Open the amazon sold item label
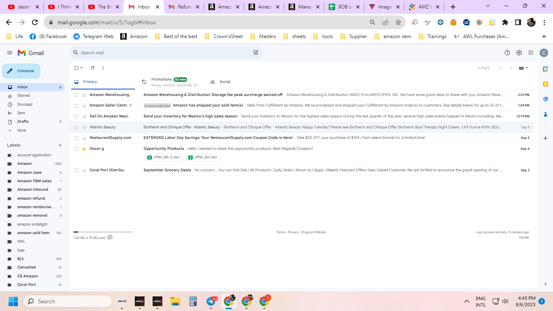The image size is (553, 311). pyautogui.click(x=33, y=233)
